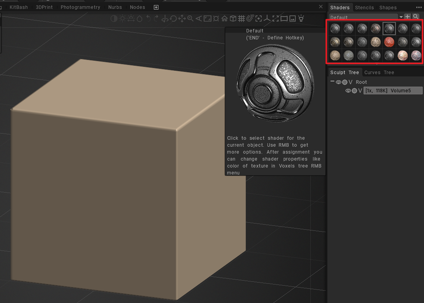This screenshot has height=303, width=424.
Task: Open the Shaders panel three-dot options menu
Action: (x=419, y=7)
